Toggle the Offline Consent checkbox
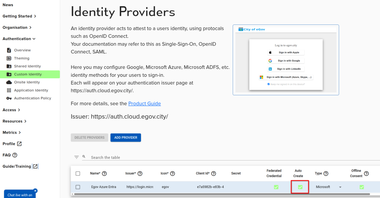Image resolution: width=380 pixels, height=198 pixels. coord(361,187)
